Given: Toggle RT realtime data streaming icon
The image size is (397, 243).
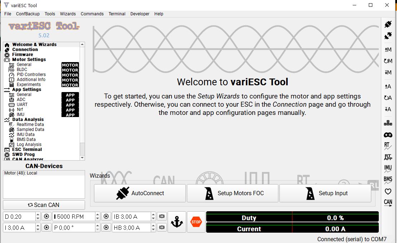Looking at the screenshot, I should click(388, 146).
